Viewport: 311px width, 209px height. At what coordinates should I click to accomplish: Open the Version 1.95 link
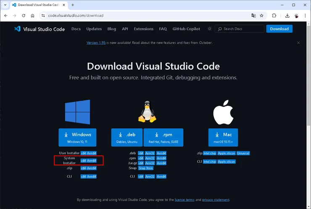96,43
